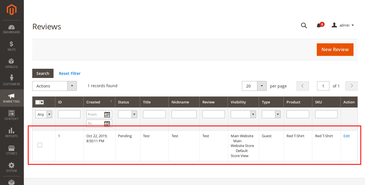
Task: Sort by the Status column header
Action: (128, 102)
